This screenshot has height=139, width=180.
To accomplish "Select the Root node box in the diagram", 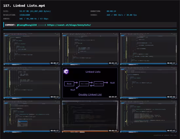I will 69,84.
